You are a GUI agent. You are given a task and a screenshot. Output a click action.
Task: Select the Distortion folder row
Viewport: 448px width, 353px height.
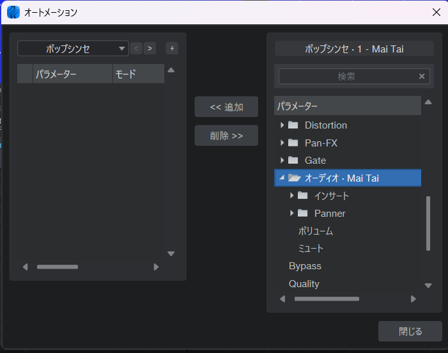click(348, 125)
